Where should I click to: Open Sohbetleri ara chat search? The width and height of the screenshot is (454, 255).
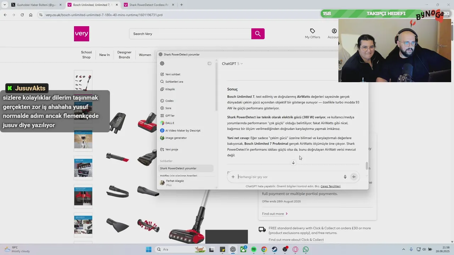click(x=172, y=81)
